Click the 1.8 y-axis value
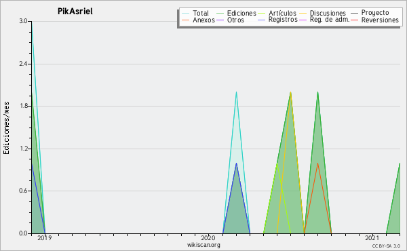The width and height of the screenshot is (407, 251). point(23,106)
